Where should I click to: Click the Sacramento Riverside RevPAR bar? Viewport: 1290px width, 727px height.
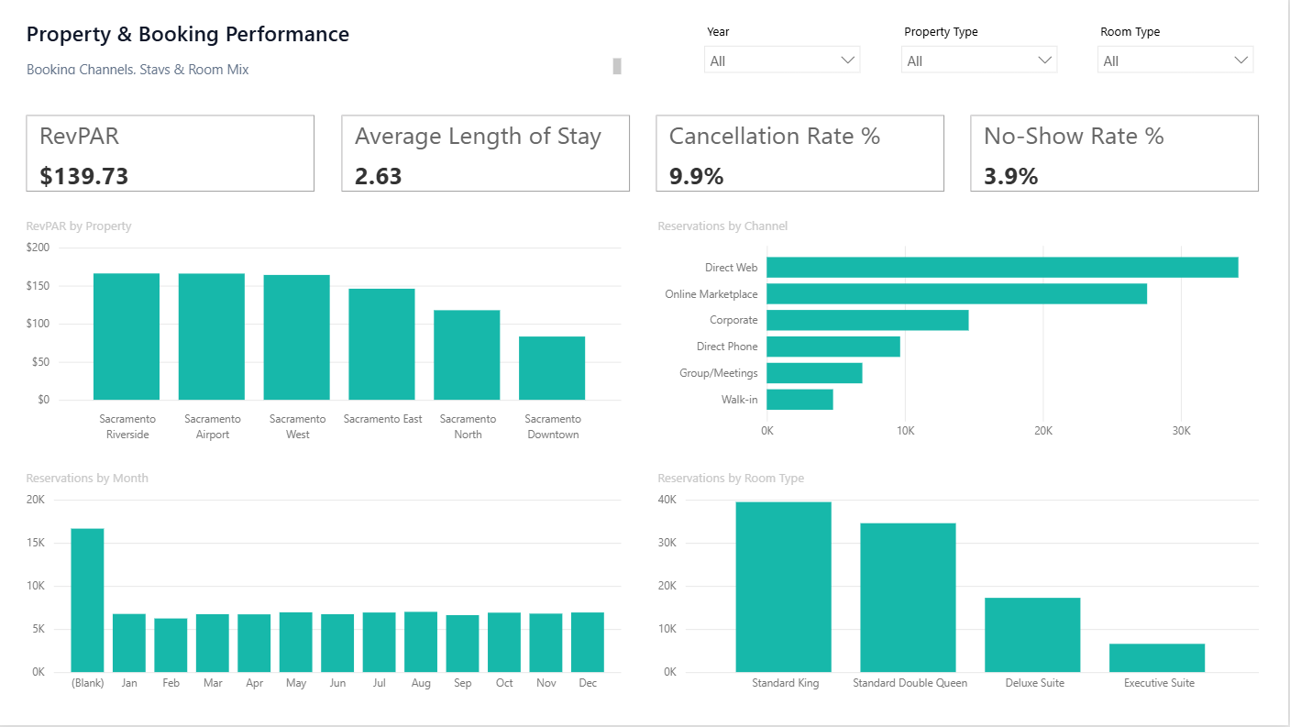[x=127, y=336]
